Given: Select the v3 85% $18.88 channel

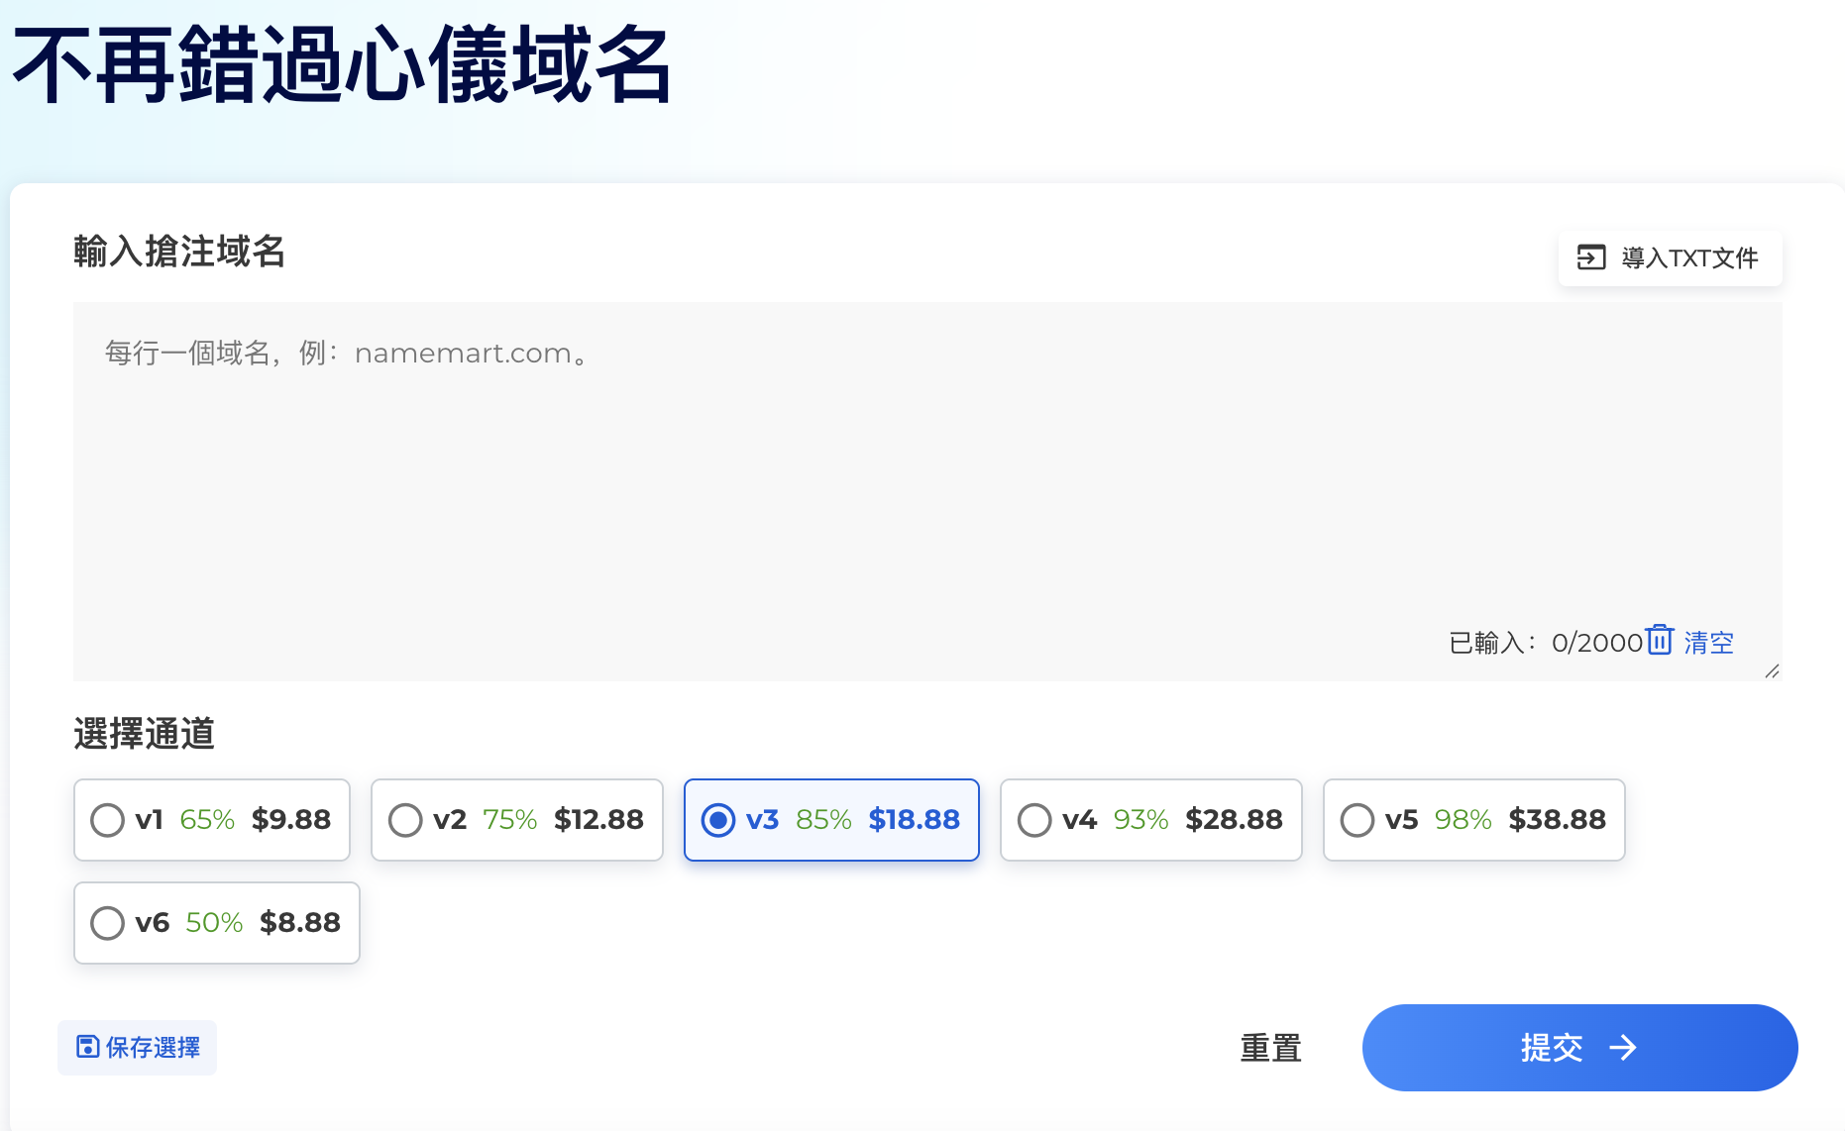Looking at the screenshot, I should tap(831, 820).
